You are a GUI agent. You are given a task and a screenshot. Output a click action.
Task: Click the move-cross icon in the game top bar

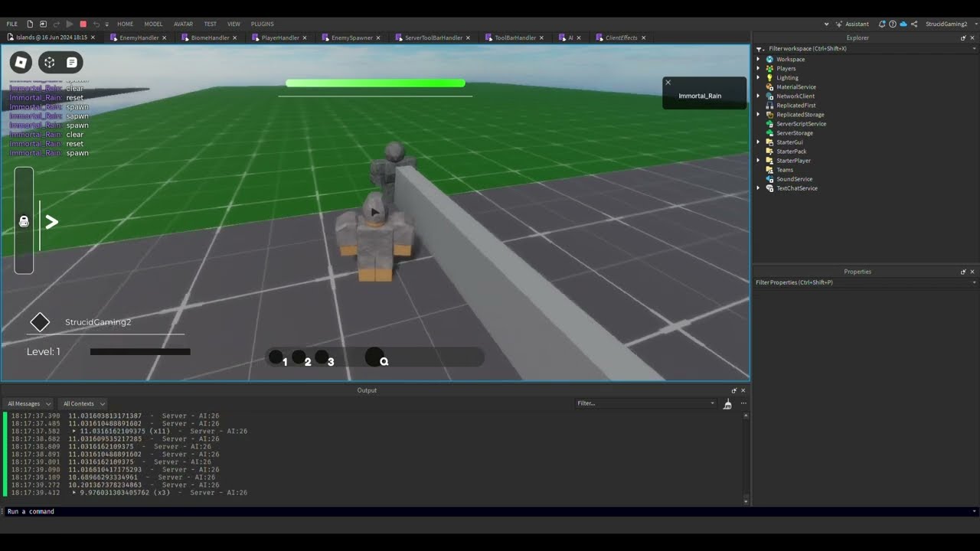[49, 62]
